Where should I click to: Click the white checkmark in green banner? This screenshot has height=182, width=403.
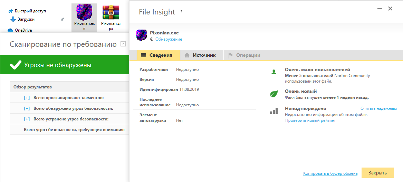pos(16,65)
